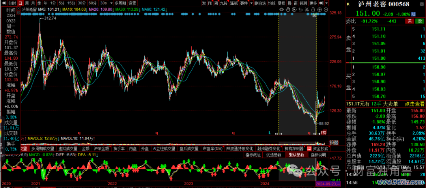
Task: Click the 叠 overlay button
Action: point(290,3)
